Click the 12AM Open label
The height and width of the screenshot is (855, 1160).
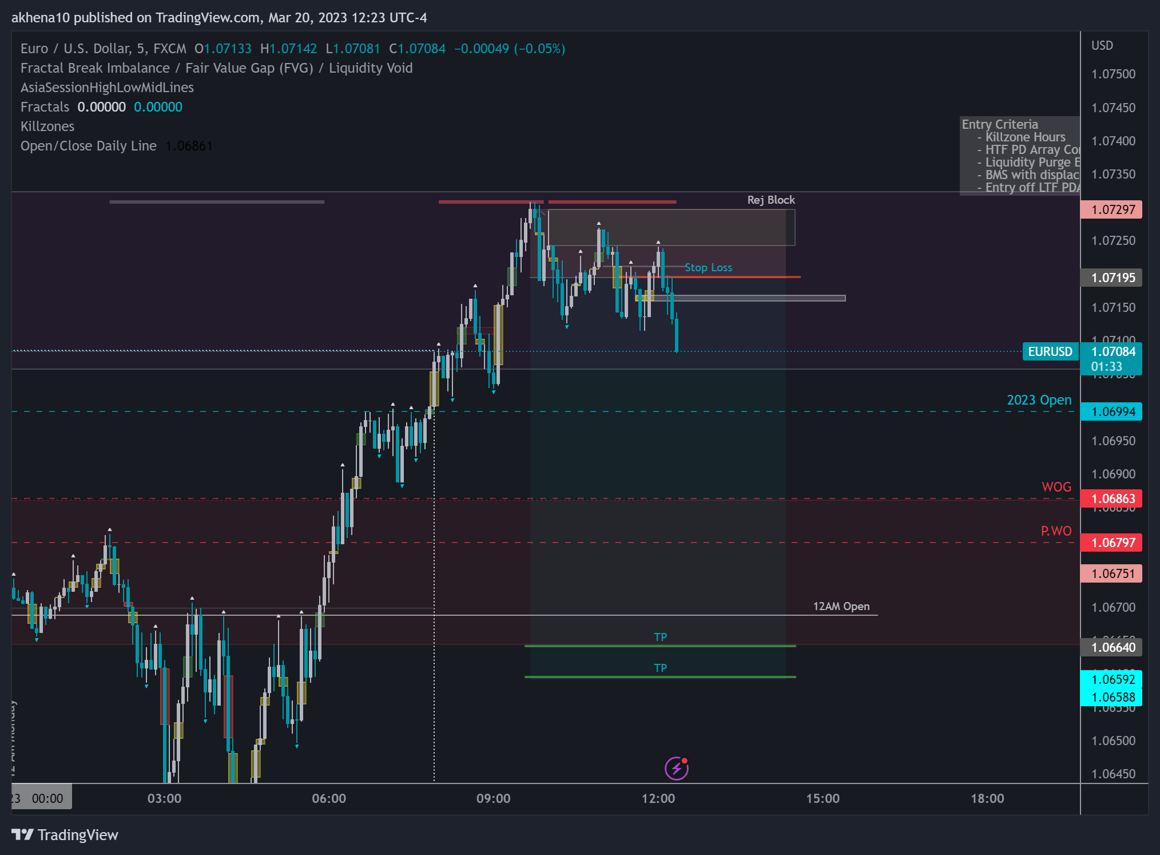841,606
